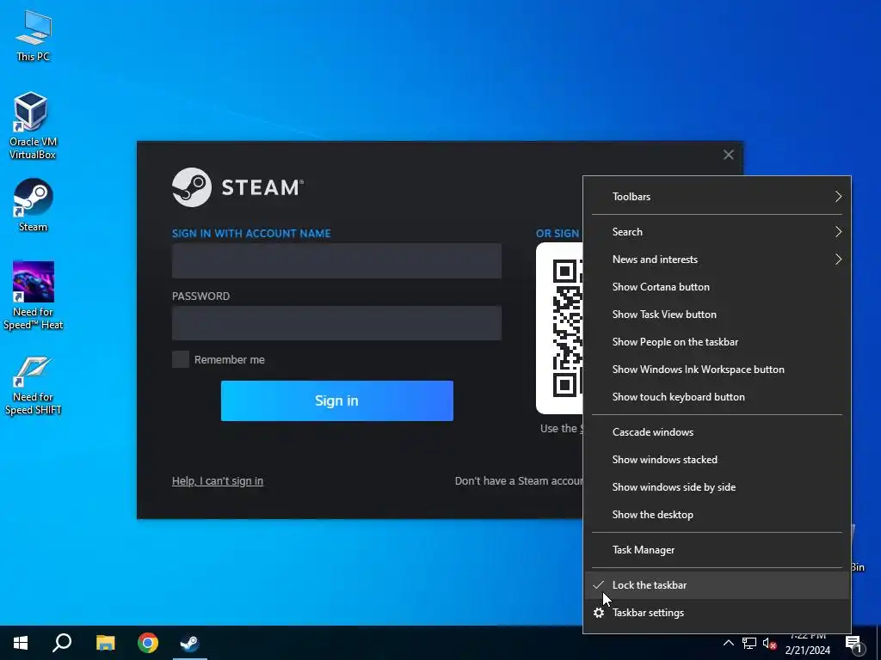Choose Cascade windows from context menu
The width and height of the screenshot is (881, 660).
pyautogui.click(x=717, y=432)
